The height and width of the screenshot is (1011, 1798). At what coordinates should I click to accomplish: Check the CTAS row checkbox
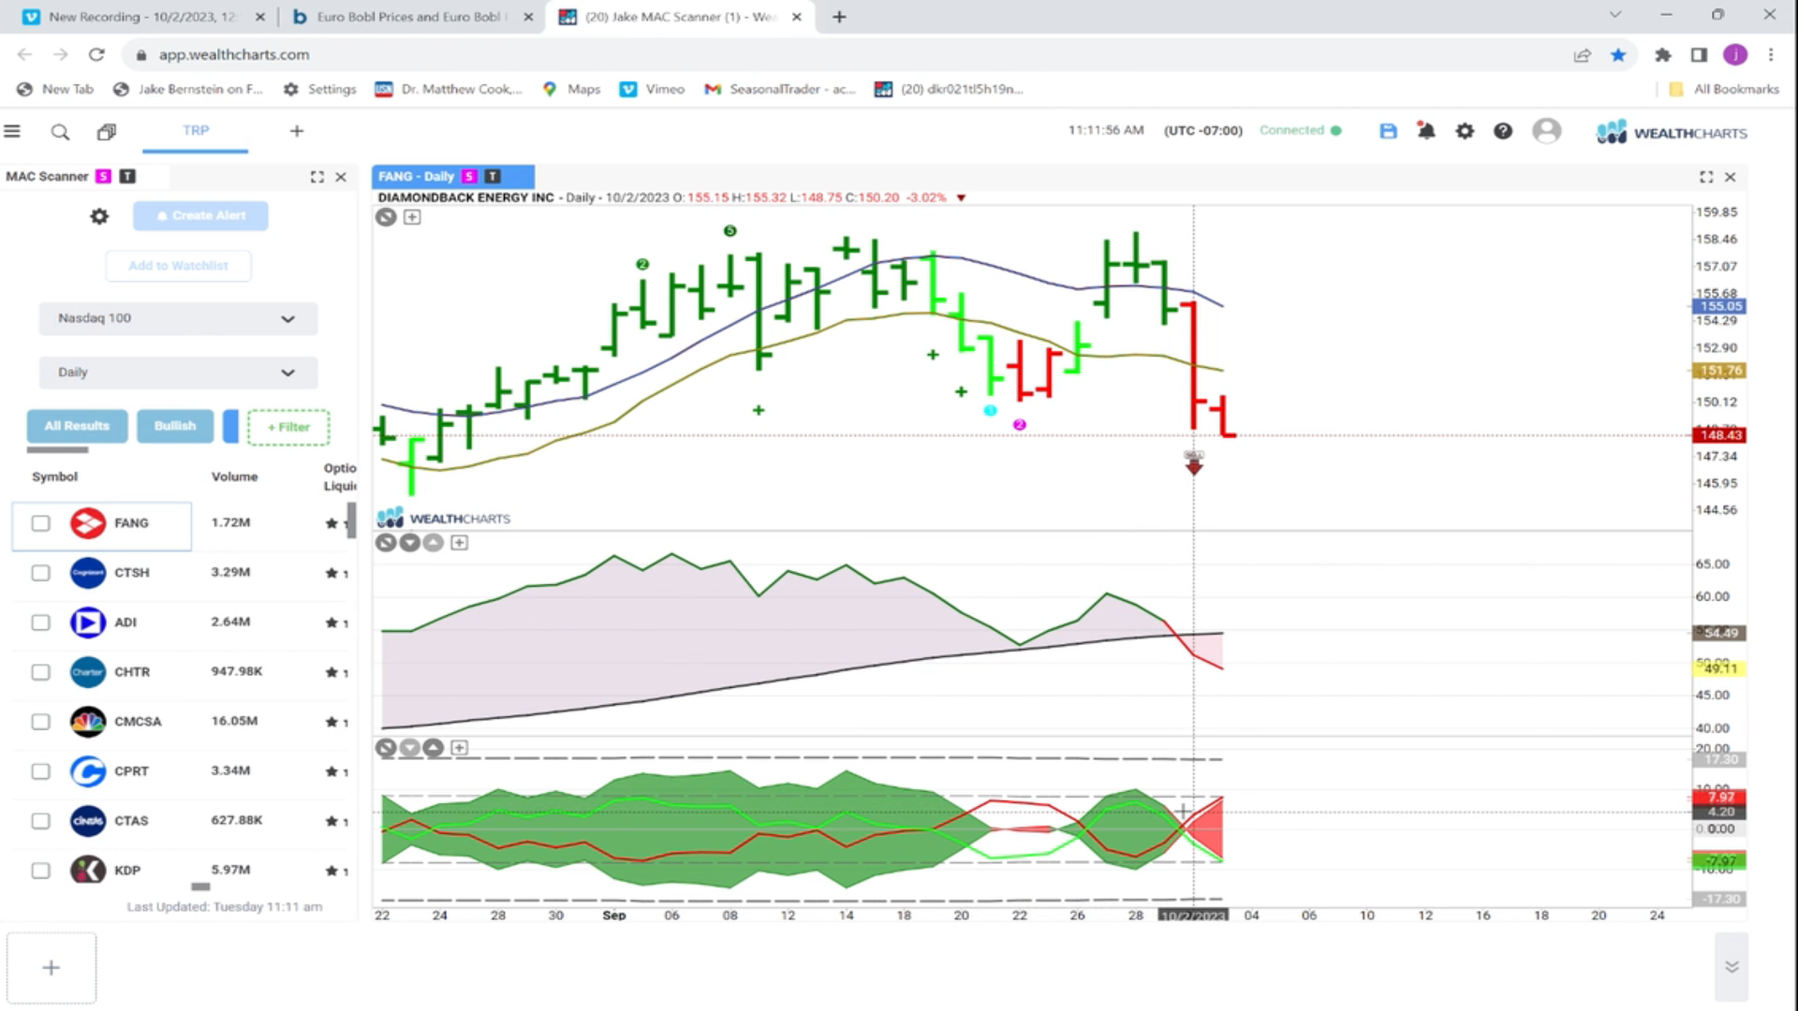click(x=40, y=821)
